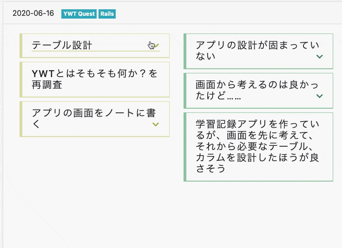Expand the テーブル設計 card chevron
Image resolution: width=342 pixels, height=248 pixels.
pyautogui.click(x=156, y=46)
